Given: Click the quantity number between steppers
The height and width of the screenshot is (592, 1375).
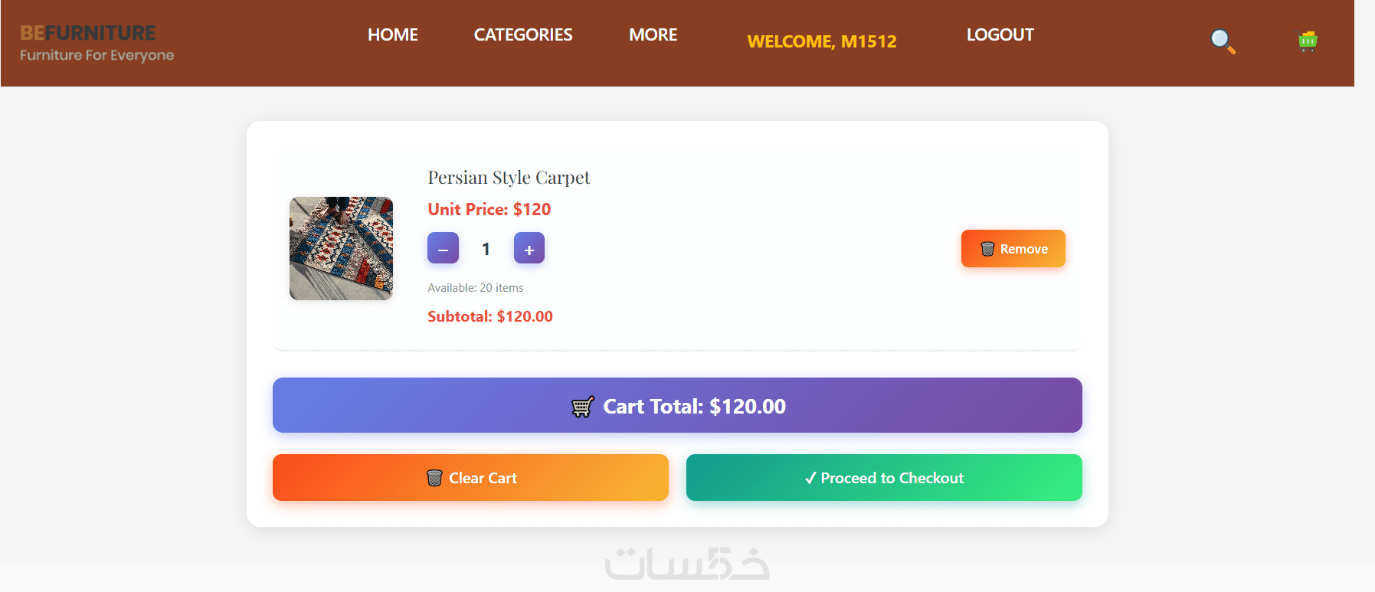Looking at the screenshot, I should click(486, 249).
